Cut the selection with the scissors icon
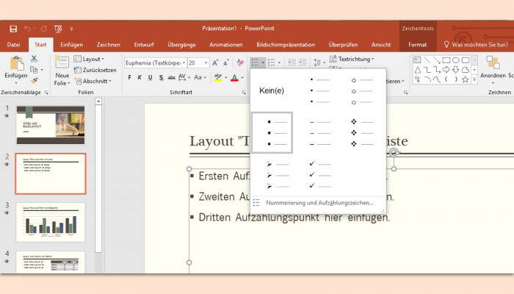Viewport: 514px width, 294px height. point(34,59)
